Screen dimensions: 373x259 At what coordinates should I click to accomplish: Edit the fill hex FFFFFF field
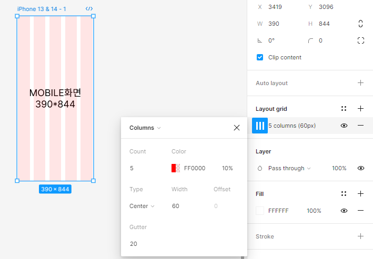(278, 211)
